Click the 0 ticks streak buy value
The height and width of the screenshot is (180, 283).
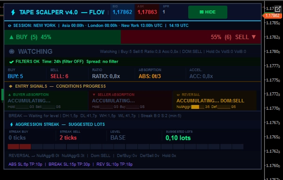tap(17, 138)
